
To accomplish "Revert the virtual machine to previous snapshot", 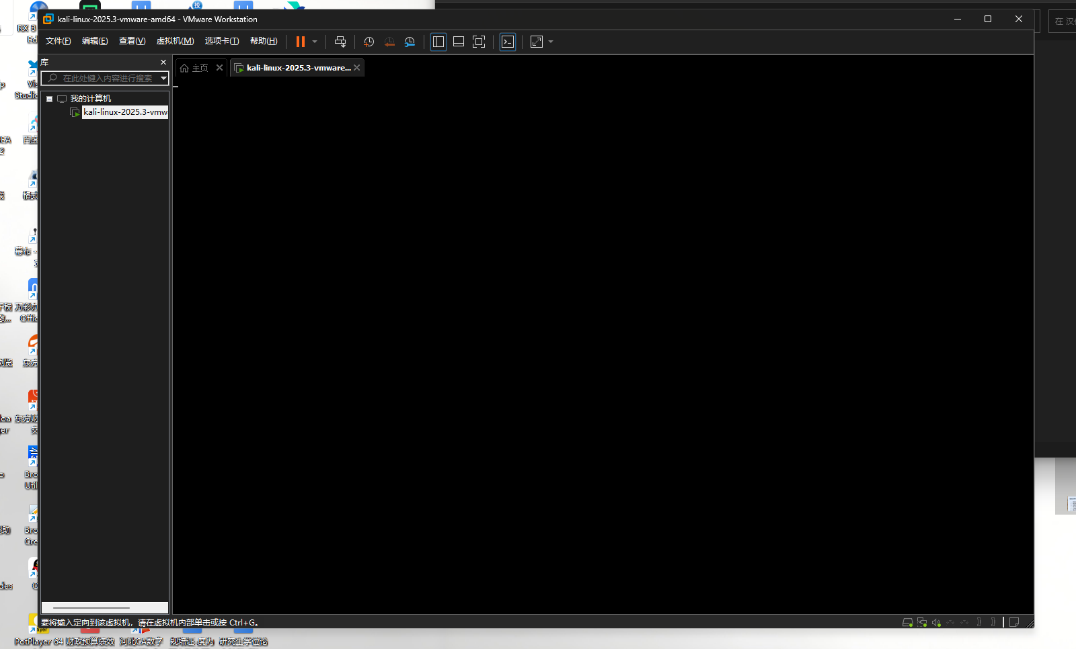I will (389, 42).
